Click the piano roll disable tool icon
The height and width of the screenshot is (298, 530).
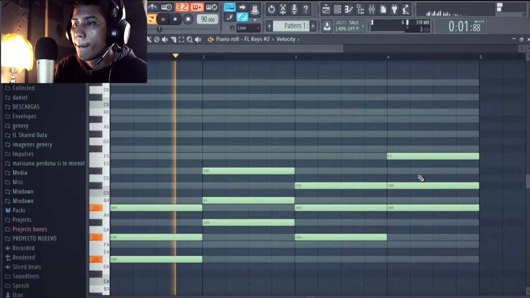pyautogui.click(x=157, y=39)
